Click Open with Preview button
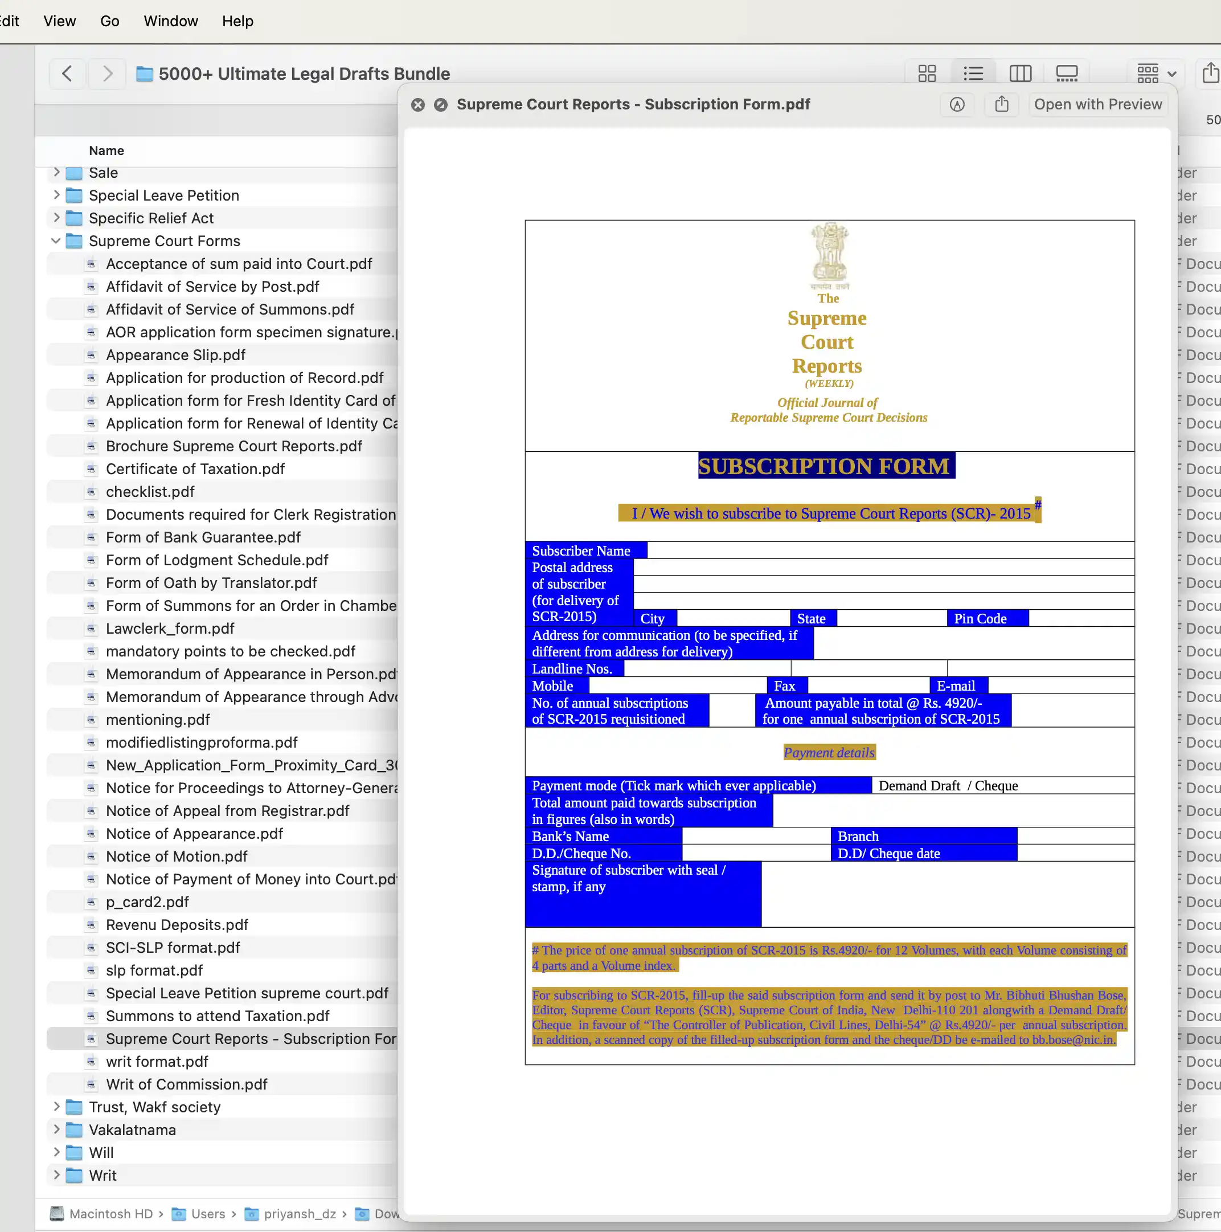Viewport: 1221px width, 1232px height. coord(1097,105)
